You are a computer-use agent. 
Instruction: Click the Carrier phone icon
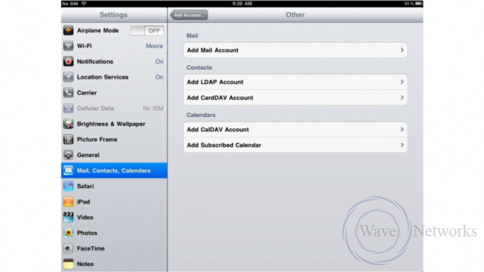[x=68, y=93]
